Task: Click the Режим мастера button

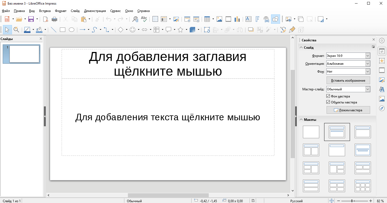Action: click(x=348, y=110)
